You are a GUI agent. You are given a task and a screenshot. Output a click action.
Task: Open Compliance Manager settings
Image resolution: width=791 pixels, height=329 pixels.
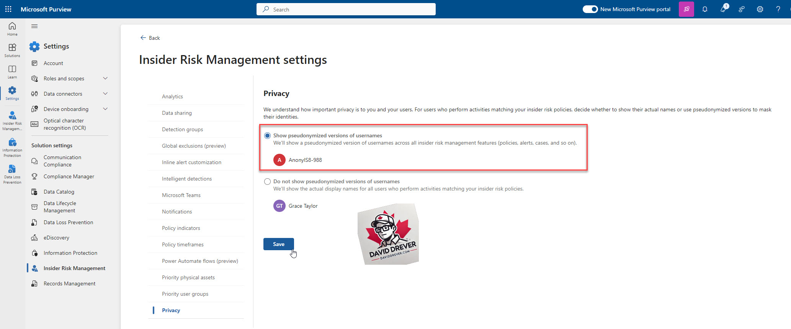69,176
